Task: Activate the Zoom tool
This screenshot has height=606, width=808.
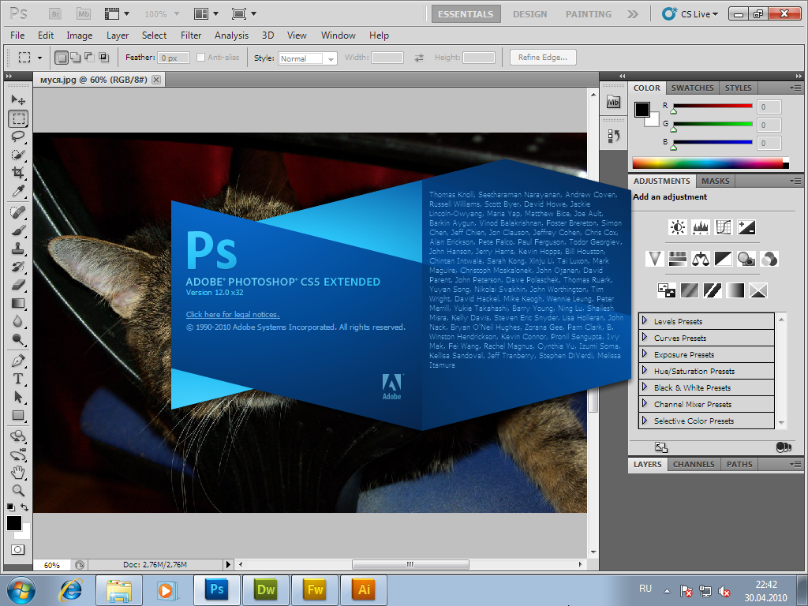Action: pos(17,490)
